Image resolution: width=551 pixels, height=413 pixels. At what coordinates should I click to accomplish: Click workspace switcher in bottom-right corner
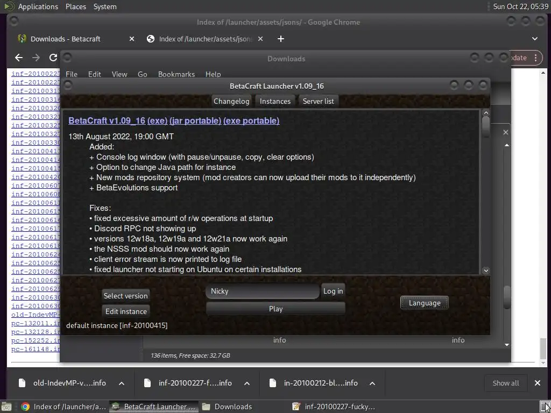click(545, 407)
